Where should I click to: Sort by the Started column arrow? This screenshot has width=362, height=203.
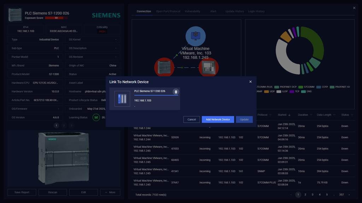point(289,115)
